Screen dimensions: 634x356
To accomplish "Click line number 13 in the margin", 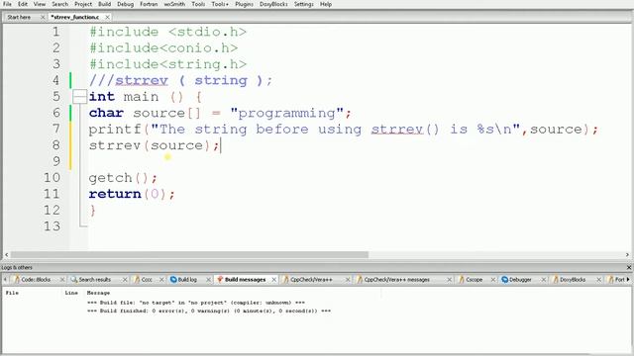I will pos(52,226).
